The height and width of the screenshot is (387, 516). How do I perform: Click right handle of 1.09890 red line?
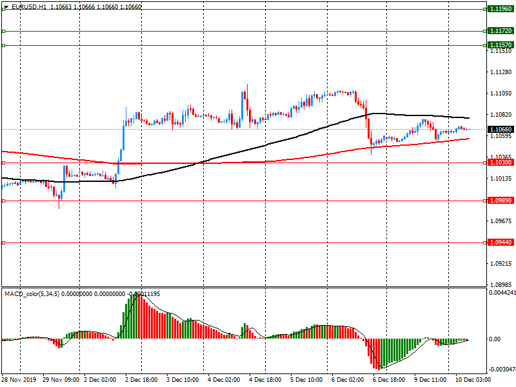pyautogui.click(x=485, y=201)
